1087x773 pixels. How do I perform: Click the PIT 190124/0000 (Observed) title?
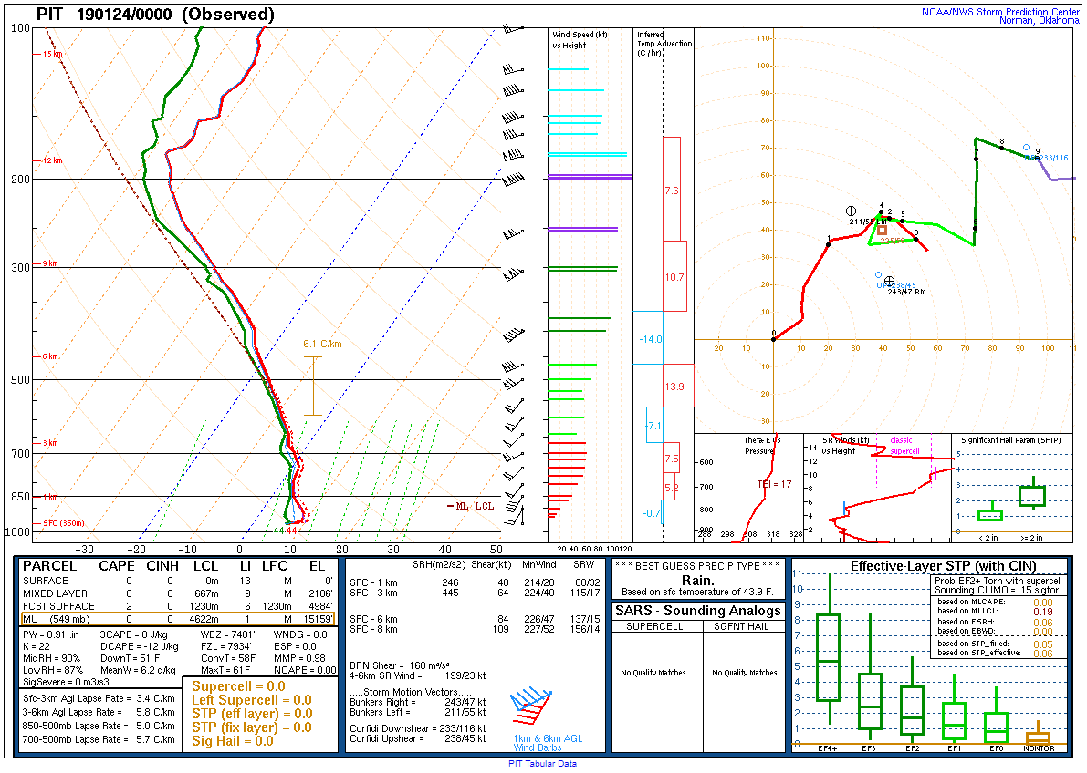point(155,15)
